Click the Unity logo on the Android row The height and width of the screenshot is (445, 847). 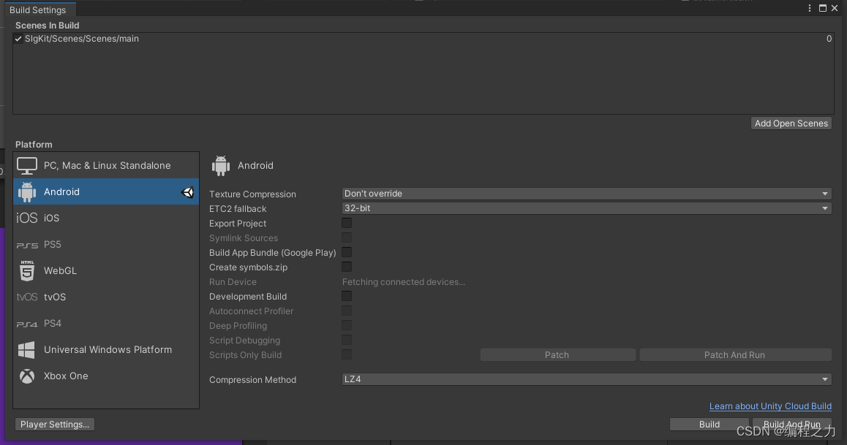pyautogui.click(x=187, y=192)
